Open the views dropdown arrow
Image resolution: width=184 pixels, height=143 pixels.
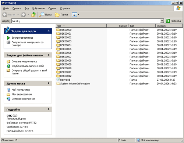point(78,15)
